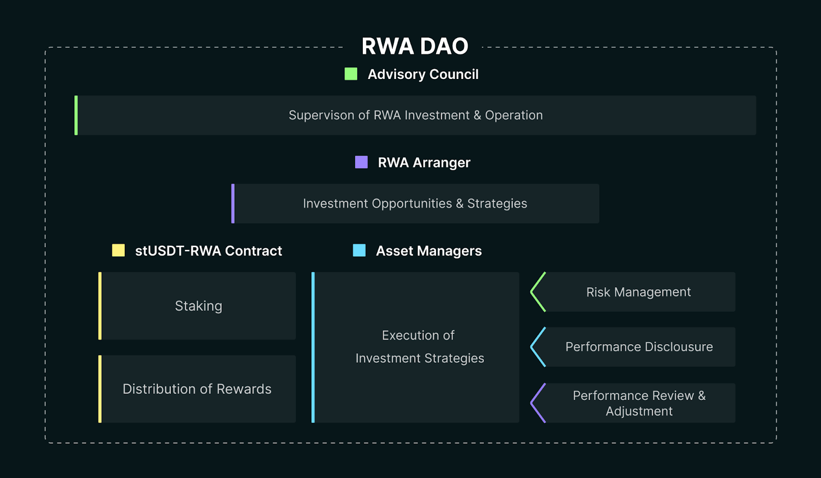Click the stUSDT-RWA Contract heading
821x478 pixels.
[x=208, y=251]
